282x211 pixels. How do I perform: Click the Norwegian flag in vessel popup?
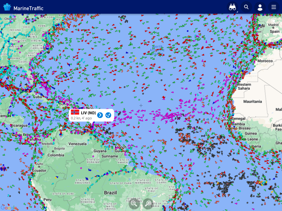pyautogui.click(x=75, y=112)
